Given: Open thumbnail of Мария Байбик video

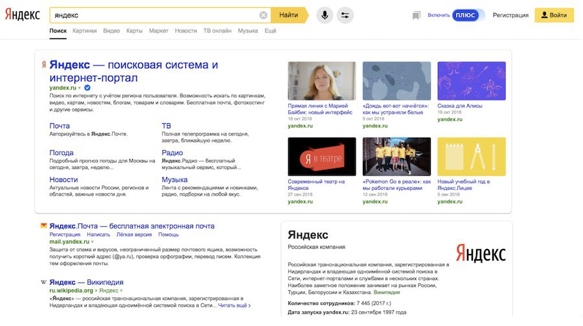Looking at the screenshot, I should point(322,81).
